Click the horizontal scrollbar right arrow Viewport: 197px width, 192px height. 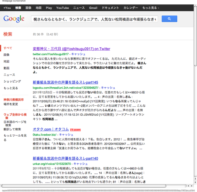tap(191, 186)
